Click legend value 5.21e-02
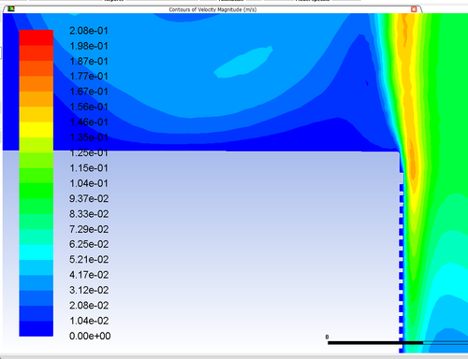This screenshot has height=359, width=468. 89,260
